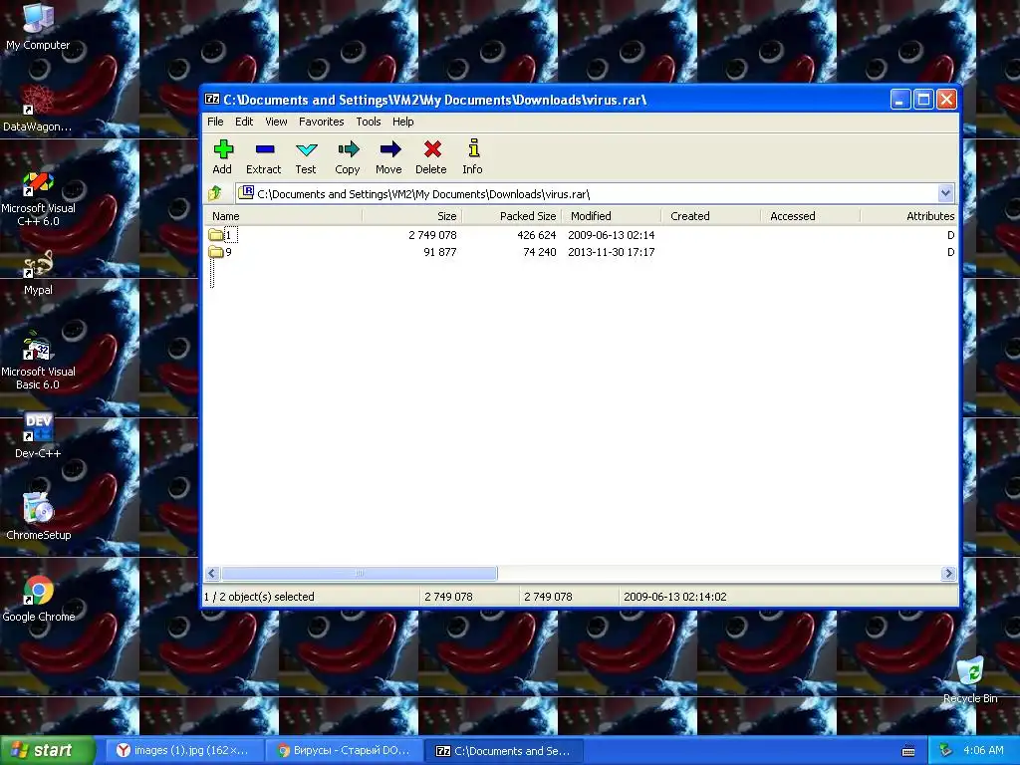Click the horizontal scrollbar thumb
This screenshot has height=765, width=1020.
tap(359, 573)
